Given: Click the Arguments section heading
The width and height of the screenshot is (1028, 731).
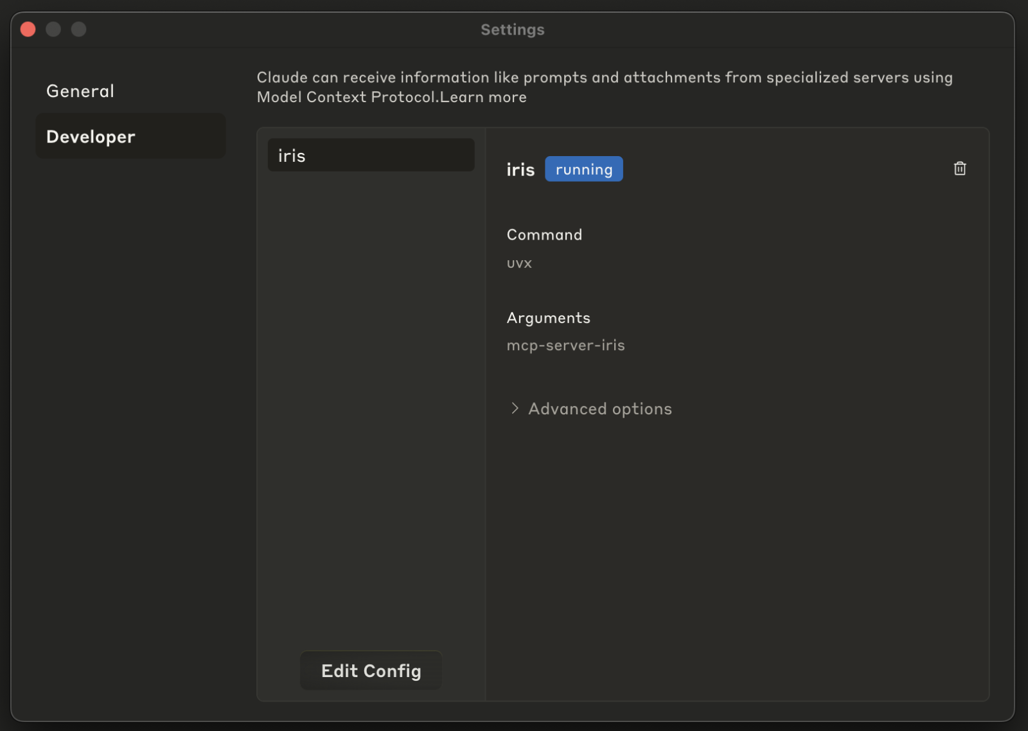Looking at the screenshot, I should pyautogui.click(x=548, y=318).
